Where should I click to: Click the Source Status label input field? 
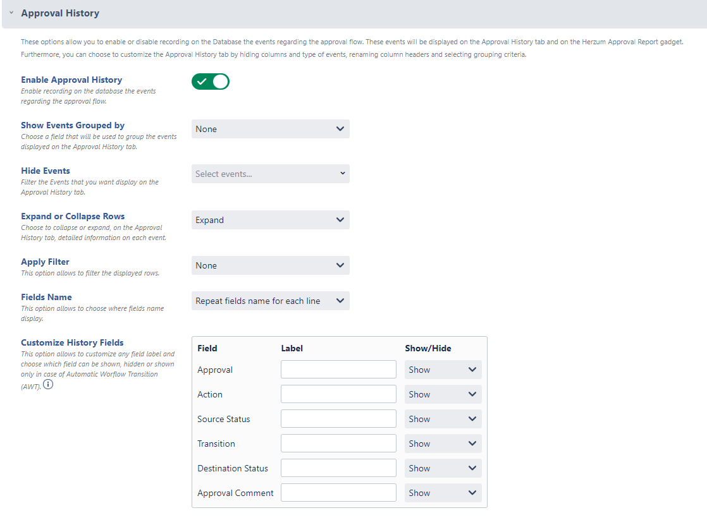338,419
